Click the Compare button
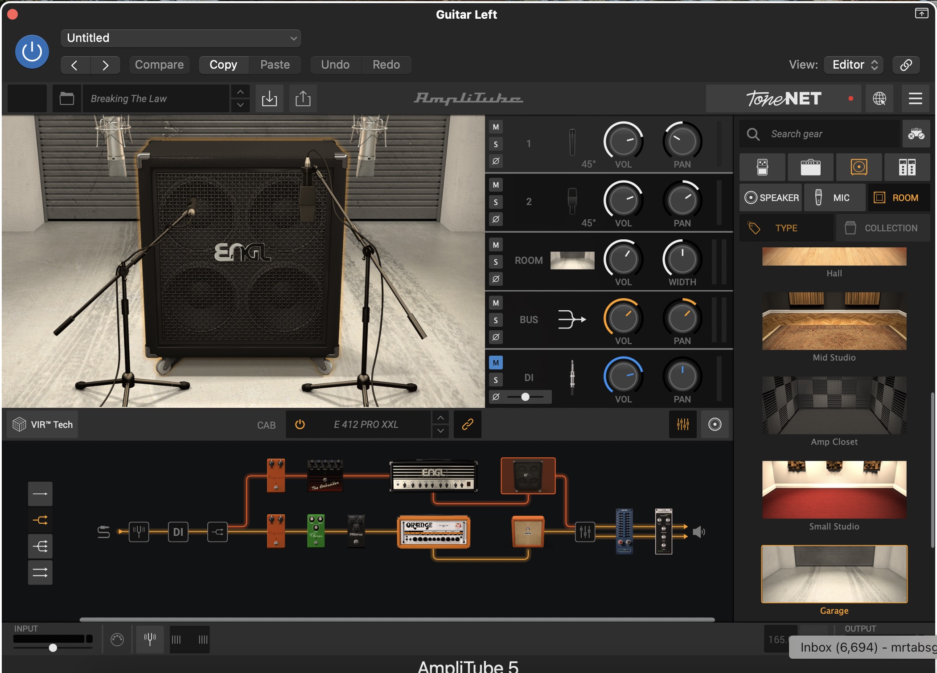This screenshot has width=937, height=673. click(x=159, y=65)
